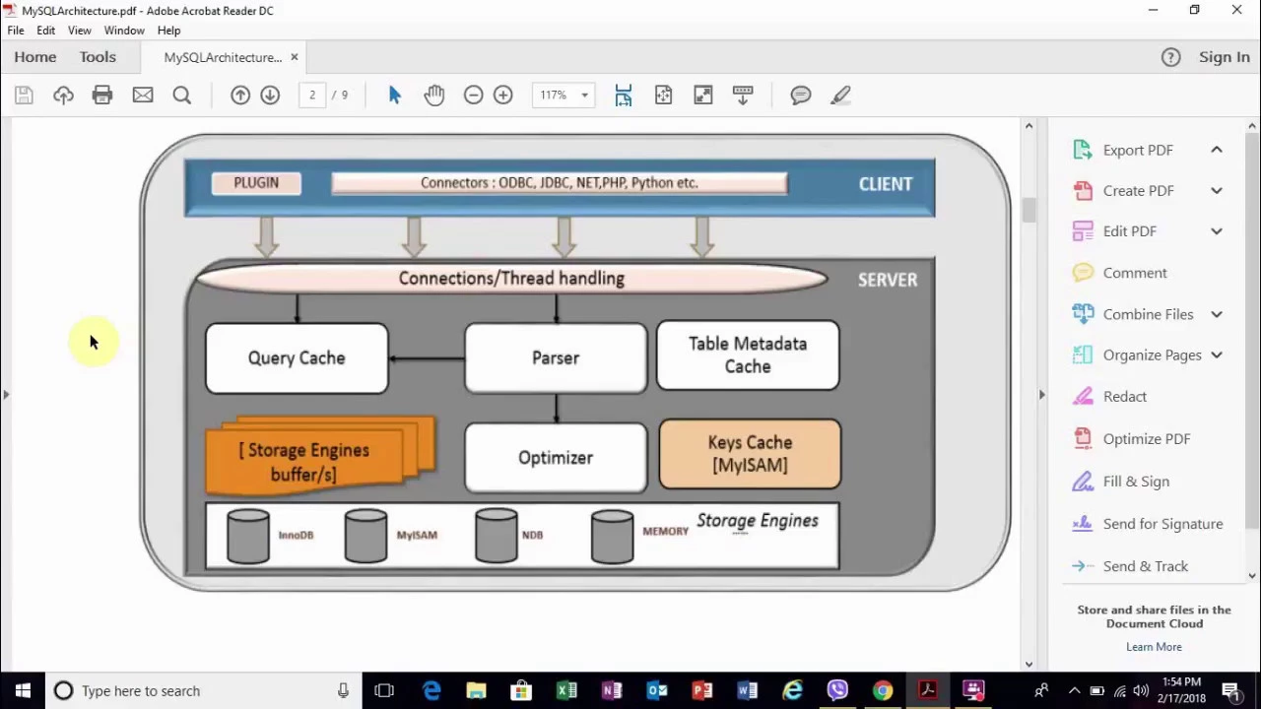Open Optimize PDF tool
1261x709 pixels.
(1147, 439)
